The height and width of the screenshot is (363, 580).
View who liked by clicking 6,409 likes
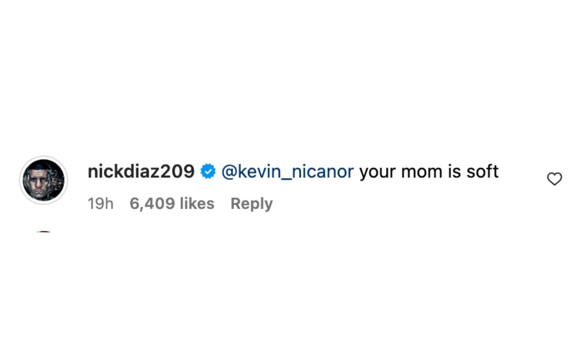click(x=172, y=204)
